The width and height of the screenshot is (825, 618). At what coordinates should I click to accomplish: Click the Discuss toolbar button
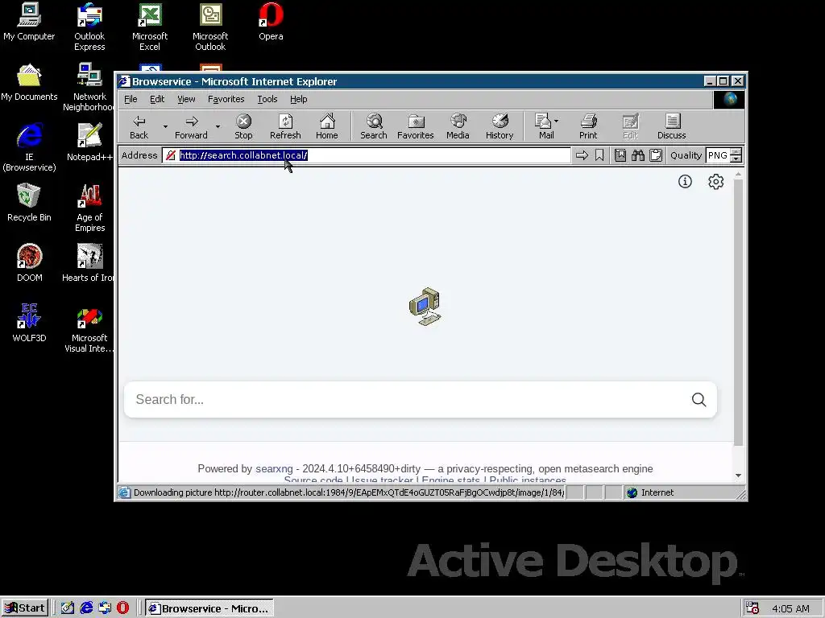pos(671,126)
